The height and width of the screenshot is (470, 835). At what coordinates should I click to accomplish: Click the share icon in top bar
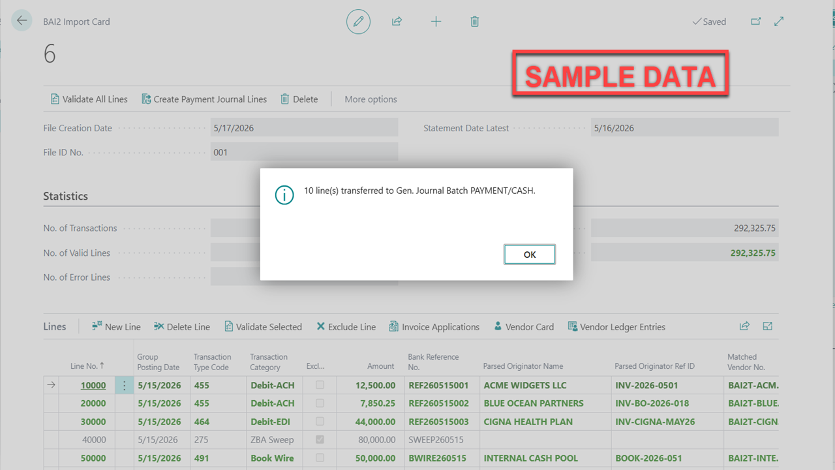coord(397,22)
